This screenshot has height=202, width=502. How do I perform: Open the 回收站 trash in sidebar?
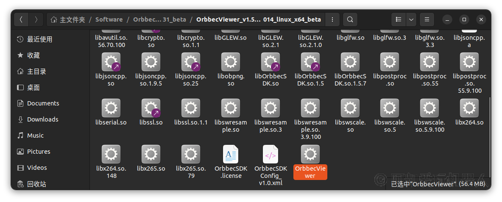coord(36,184)
